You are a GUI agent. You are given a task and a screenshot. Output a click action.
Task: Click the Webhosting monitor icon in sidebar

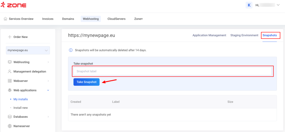click(10, 62)
